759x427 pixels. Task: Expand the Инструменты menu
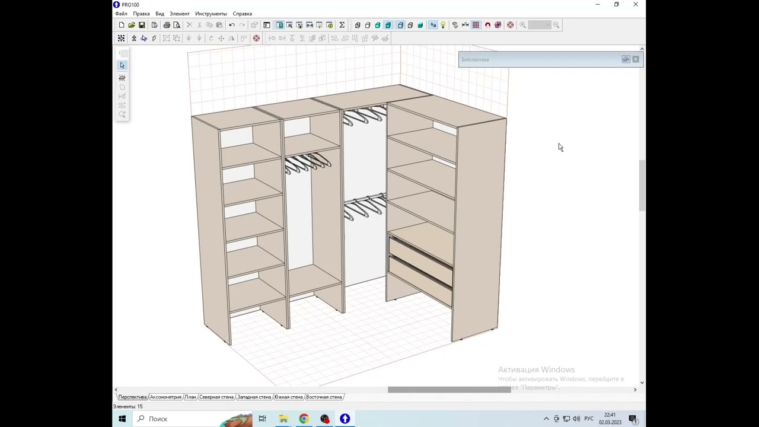tap(211, 14)
